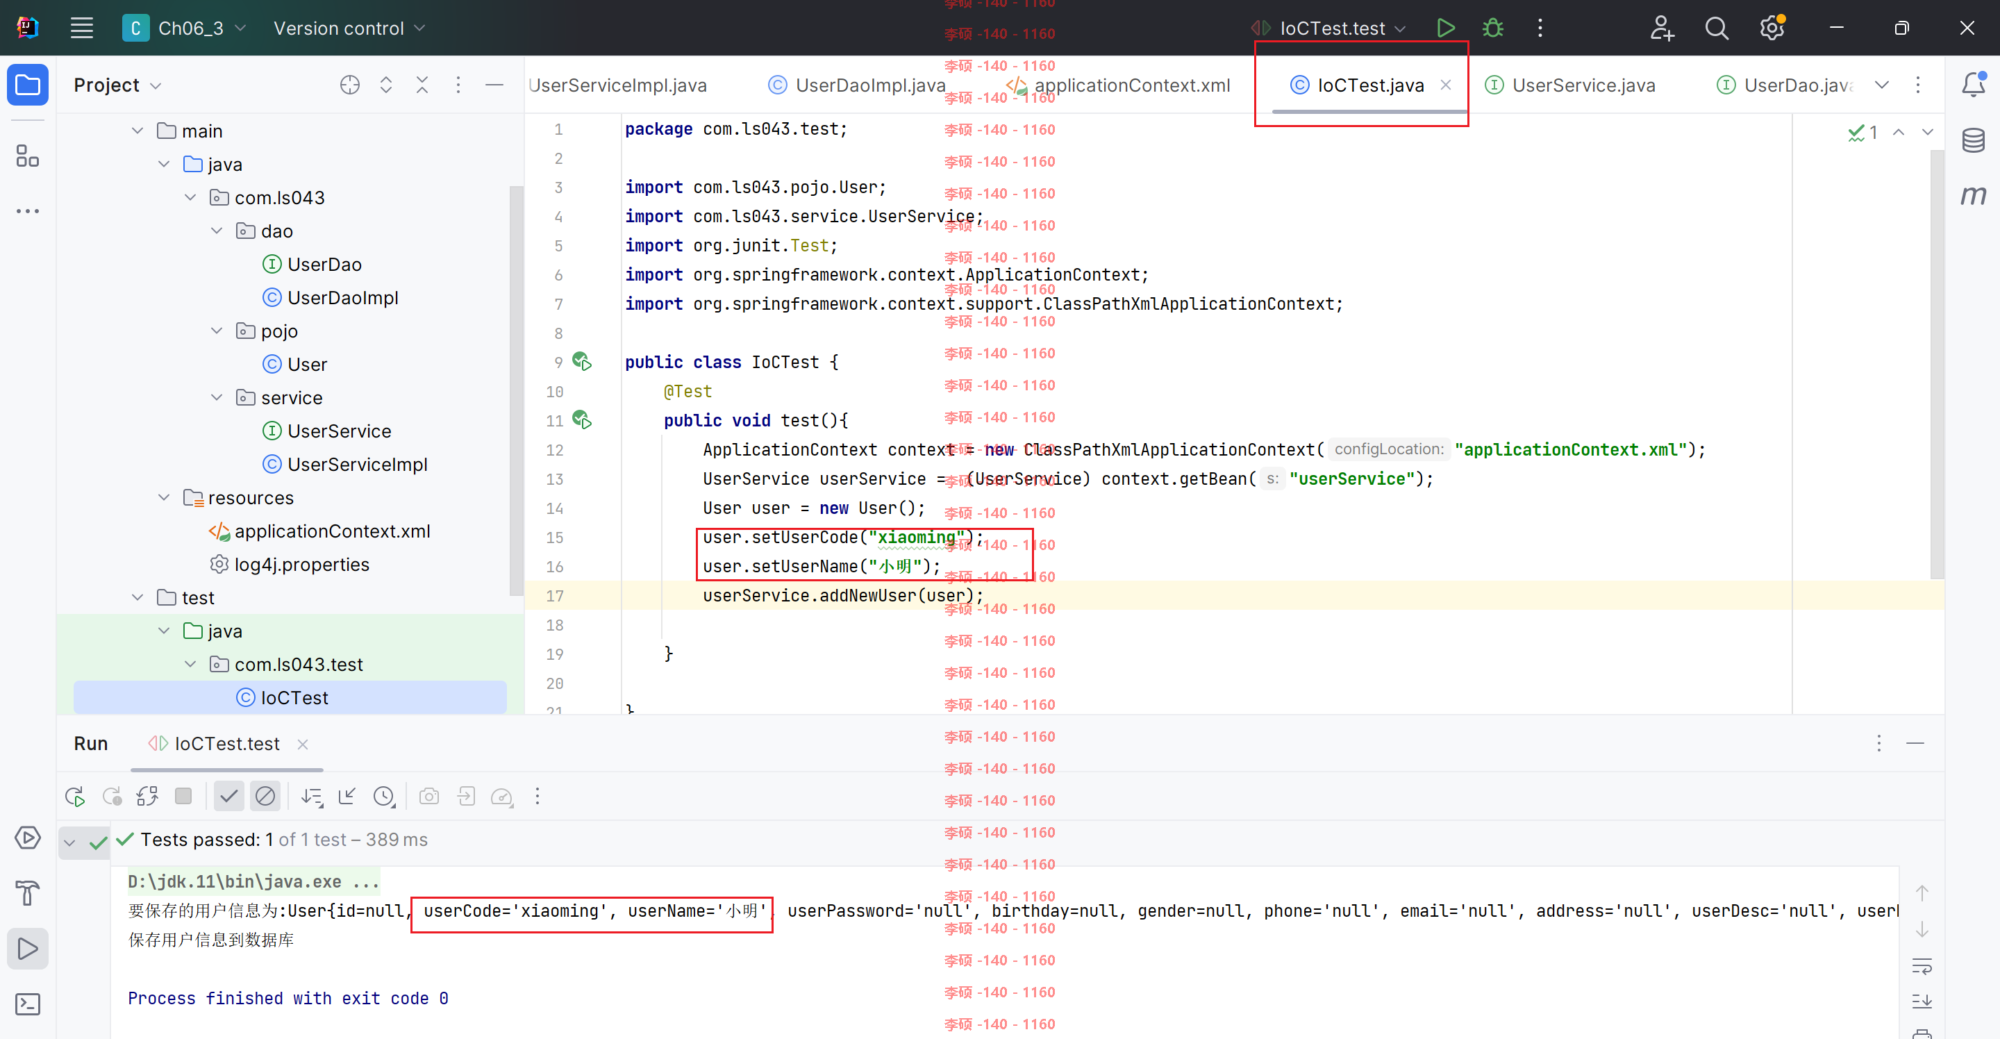Select opened file with crosshair icon

point(349,85)
